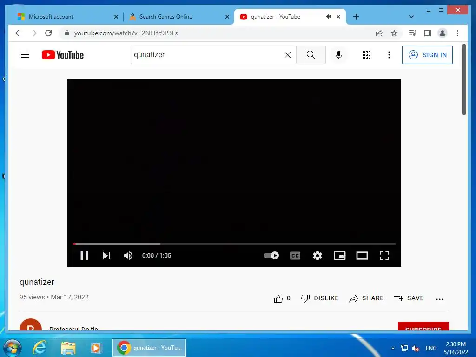Open the YouTube hamburger guide menu
The height and width of the screenshot is (357, 476).
pos(25,55)
